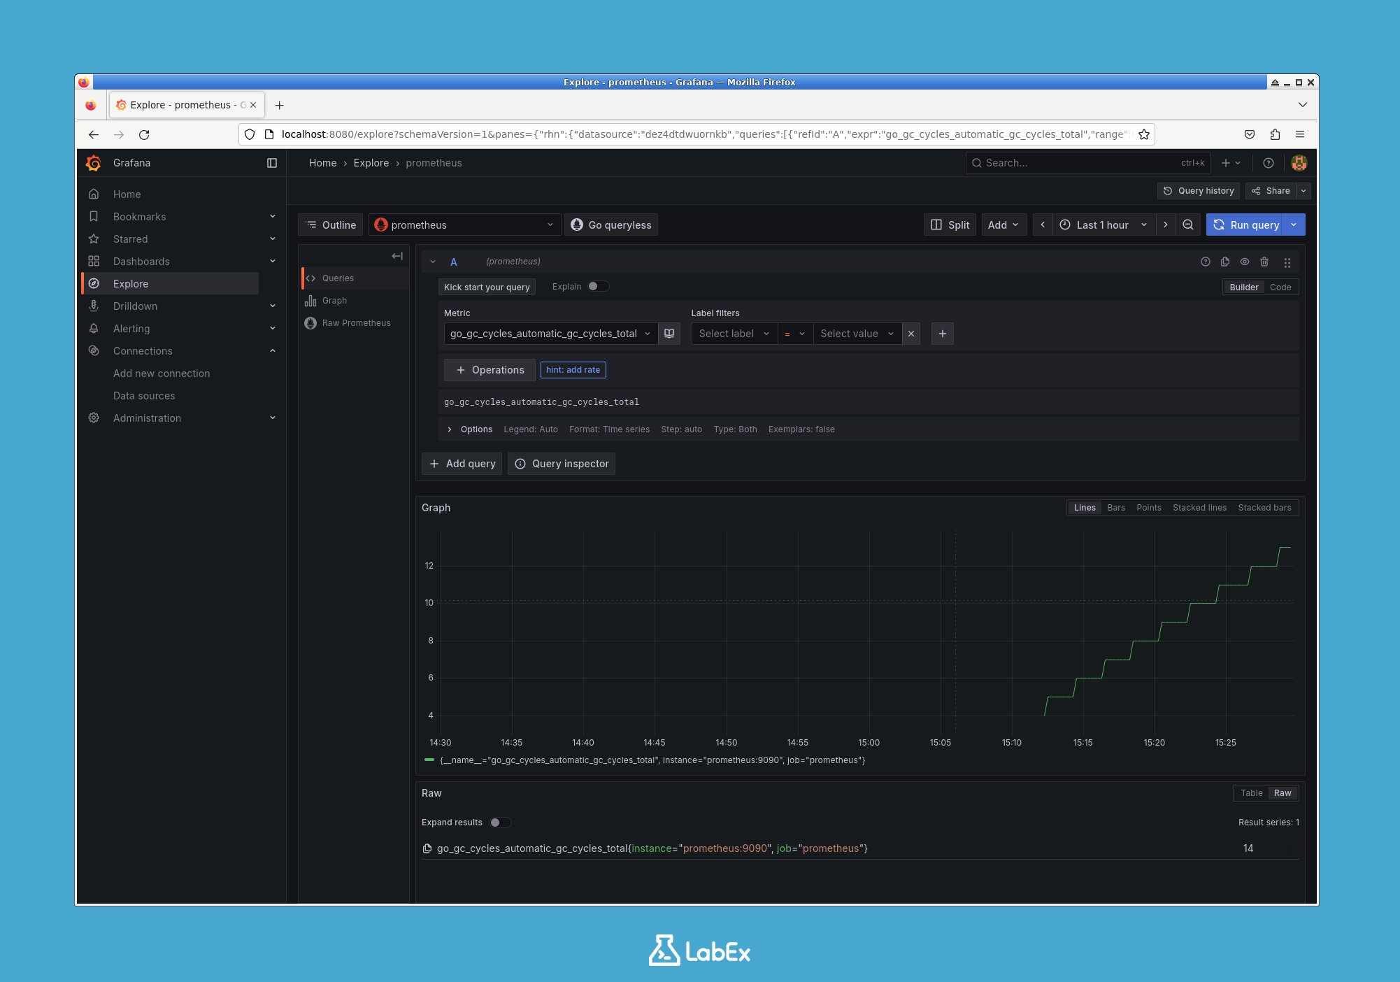Switch to the Code tab
This screenshot has height=982, width=1400.
coord(1280,287)
